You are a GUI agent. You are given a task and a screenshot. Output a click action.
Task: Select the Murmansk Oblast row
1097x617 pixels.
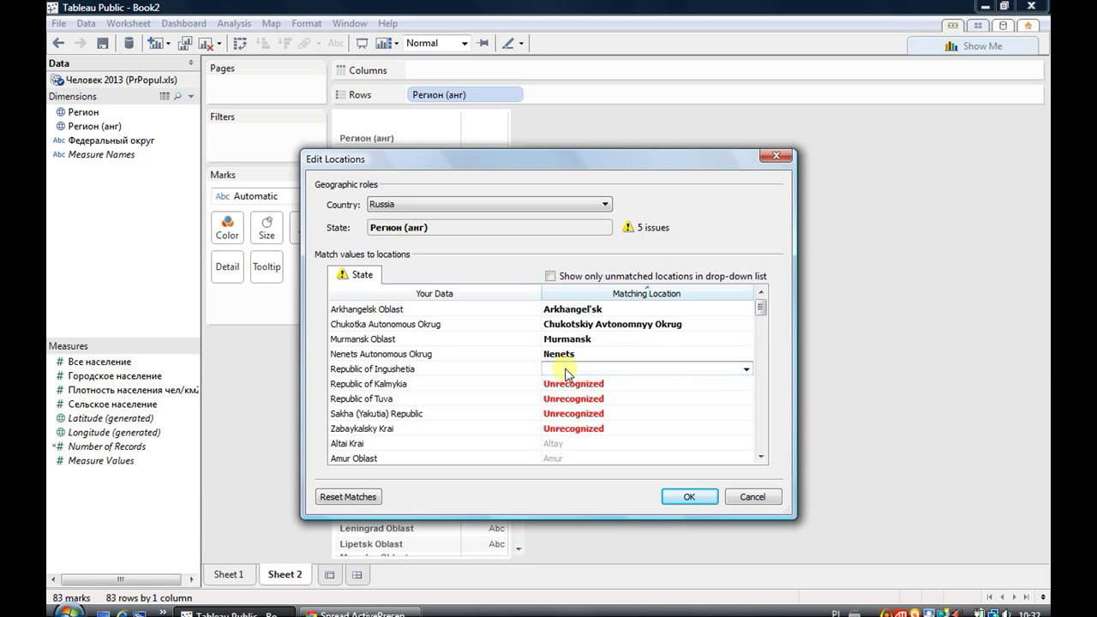pos(541,339)
